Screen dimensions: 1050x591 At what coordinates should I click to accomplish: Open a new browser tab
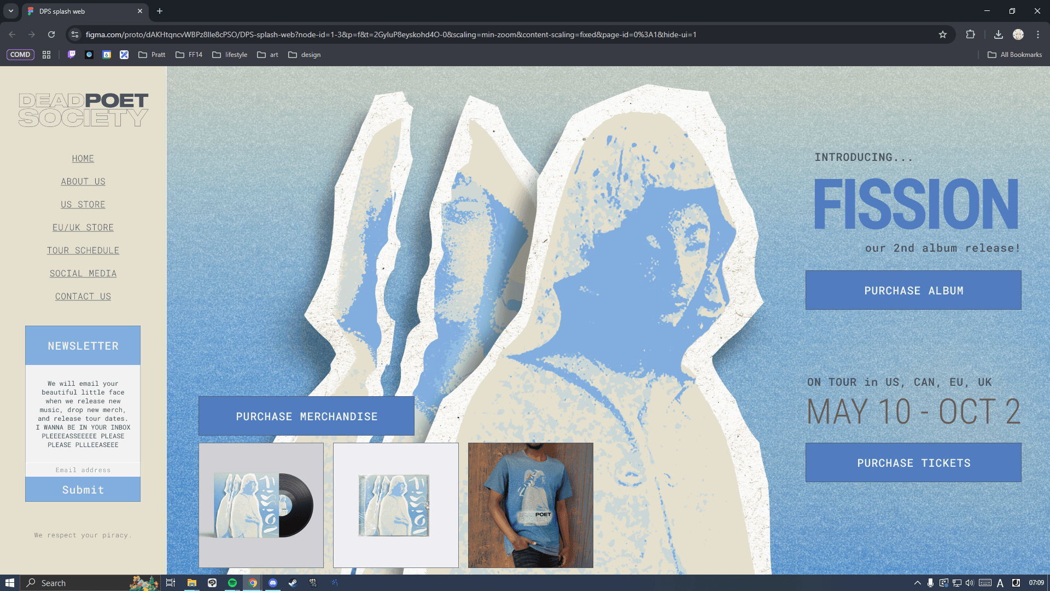[160, 11]
